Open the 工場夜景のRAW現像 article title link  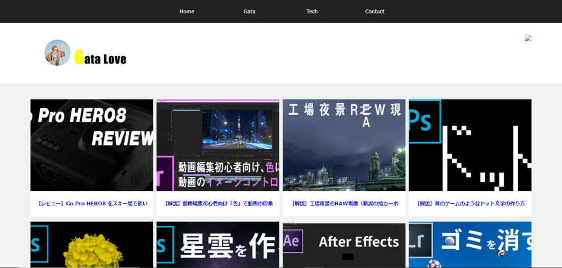click(x=344, y=204)
